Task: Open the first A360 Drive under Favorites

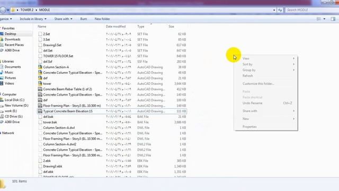Action: pyautogui.click(x=12, y=50)
